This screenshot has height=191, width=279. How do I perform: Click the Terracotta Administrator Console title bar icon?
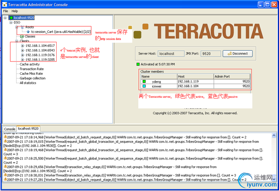[5, 4]
